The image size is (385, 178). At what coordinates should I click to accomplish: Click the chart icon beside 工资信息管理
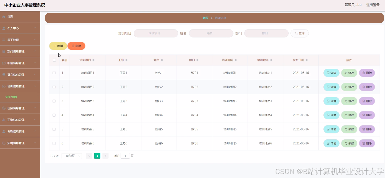[x=4, y=120]
